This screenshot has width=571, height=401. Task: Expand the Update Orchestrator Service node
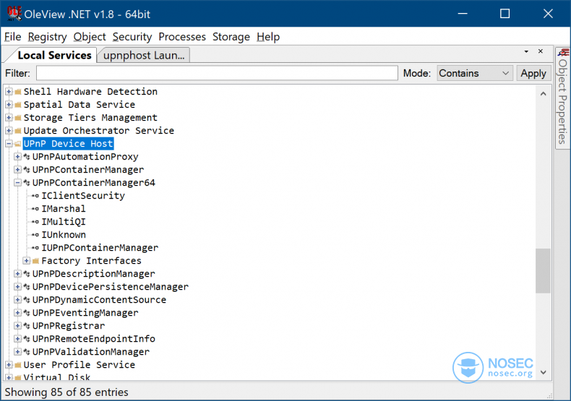9,131
